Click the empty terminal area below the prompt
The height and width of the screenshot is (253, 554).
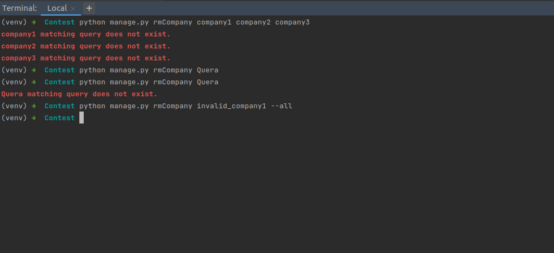click(x=277, y=187)
